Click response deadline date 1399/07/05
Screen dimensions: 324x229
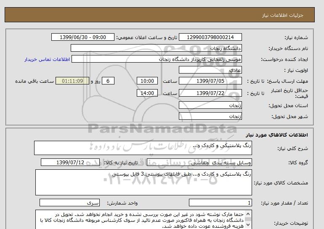pyautogui.click(x=210, y=81)
